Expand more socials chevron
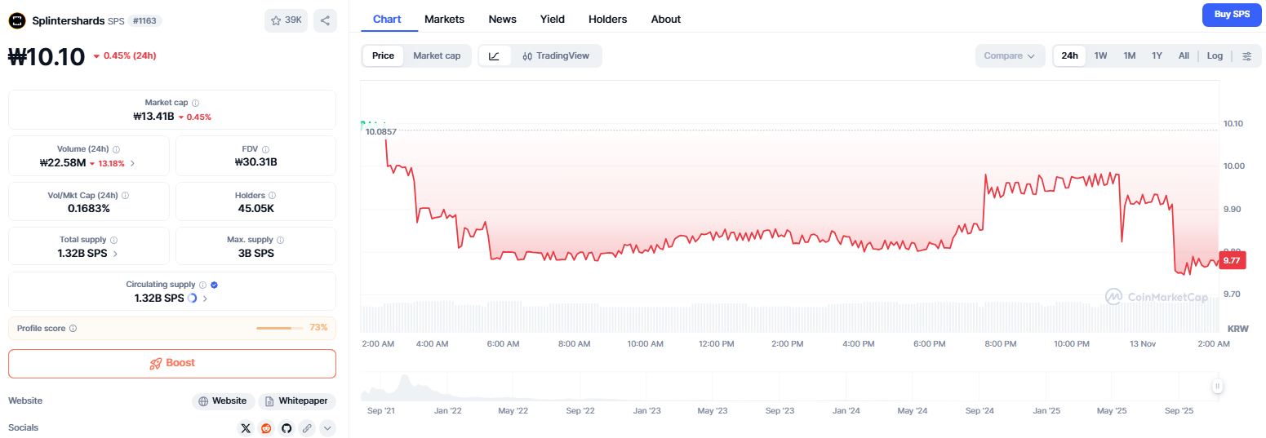 pos(327,427)
